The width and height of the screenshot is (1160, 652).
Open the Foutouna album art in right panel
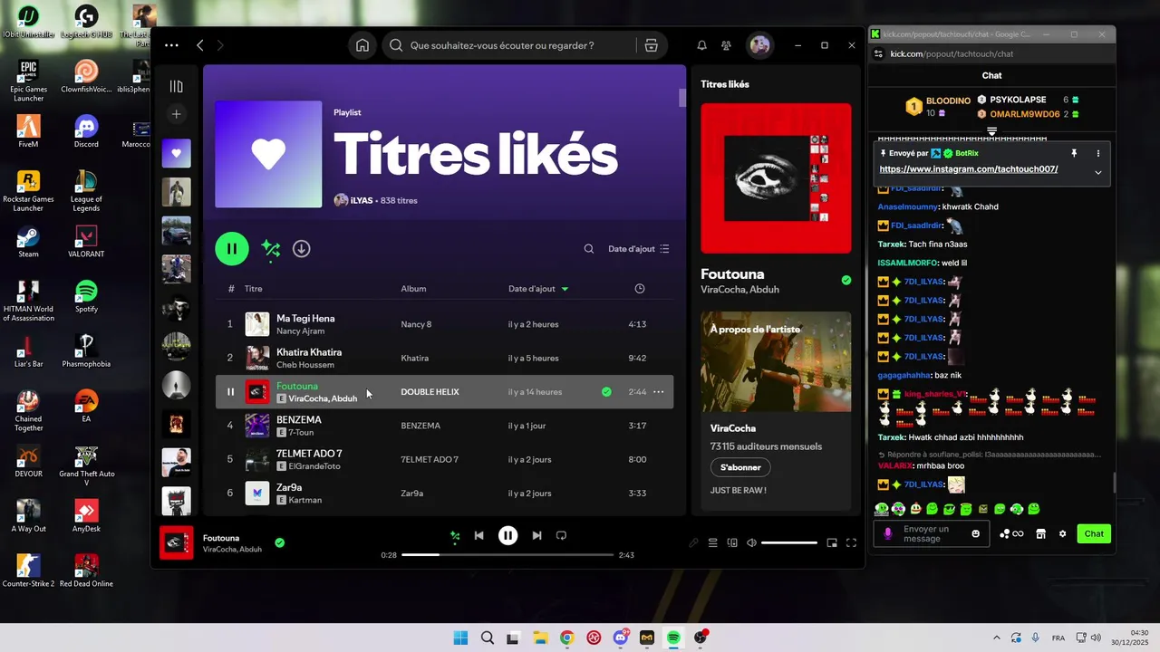[x=776, y=178]
